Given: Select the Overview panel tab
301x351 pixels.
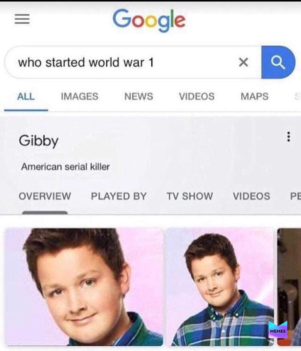Looking at the screenshot, I should click(x=45, y=196).
